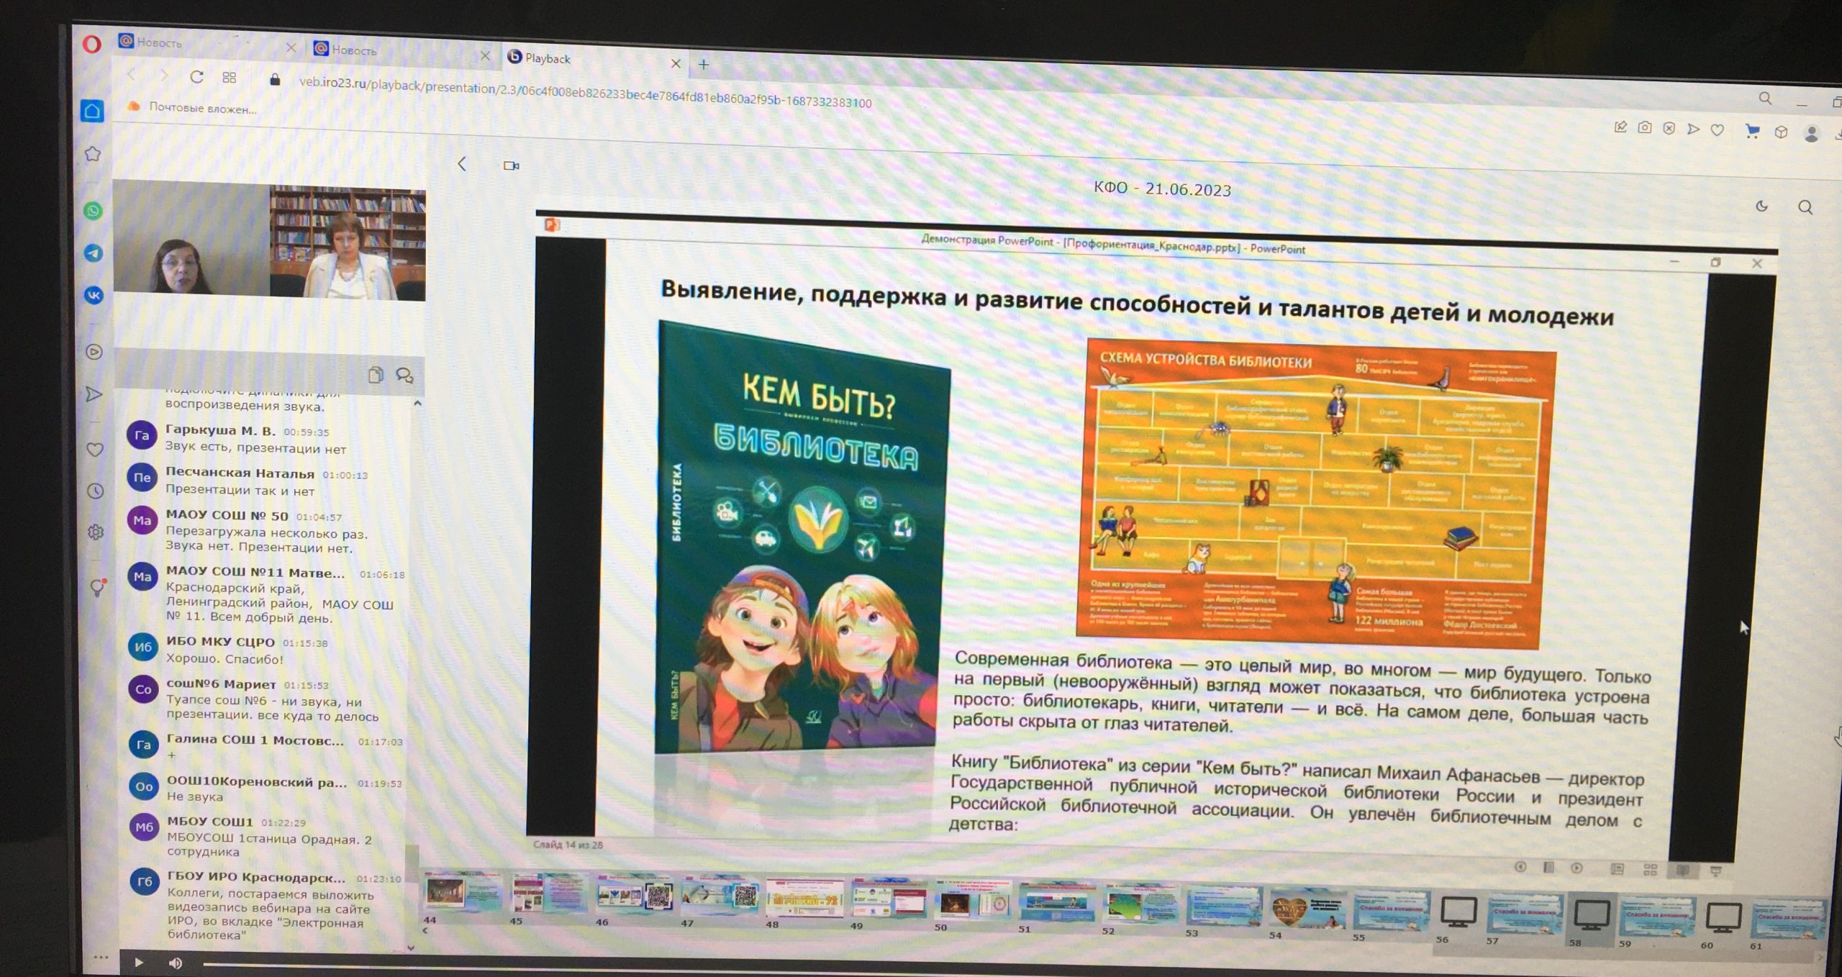Toggle dark mode moon icon

pos(1761,206)
